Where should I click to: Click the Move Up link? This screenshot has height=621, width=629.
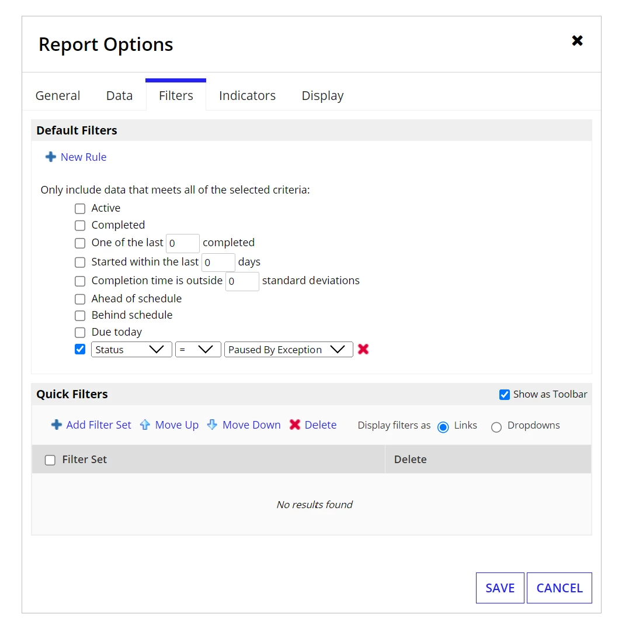[x=177, y=425]
